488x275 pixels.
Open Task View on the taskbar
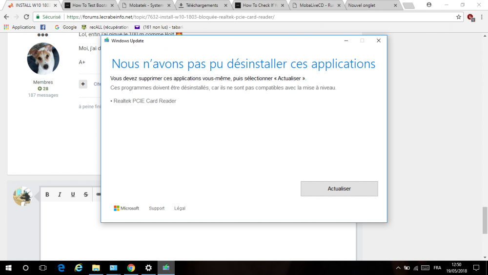pyautogui.click(x=42, y=268)
